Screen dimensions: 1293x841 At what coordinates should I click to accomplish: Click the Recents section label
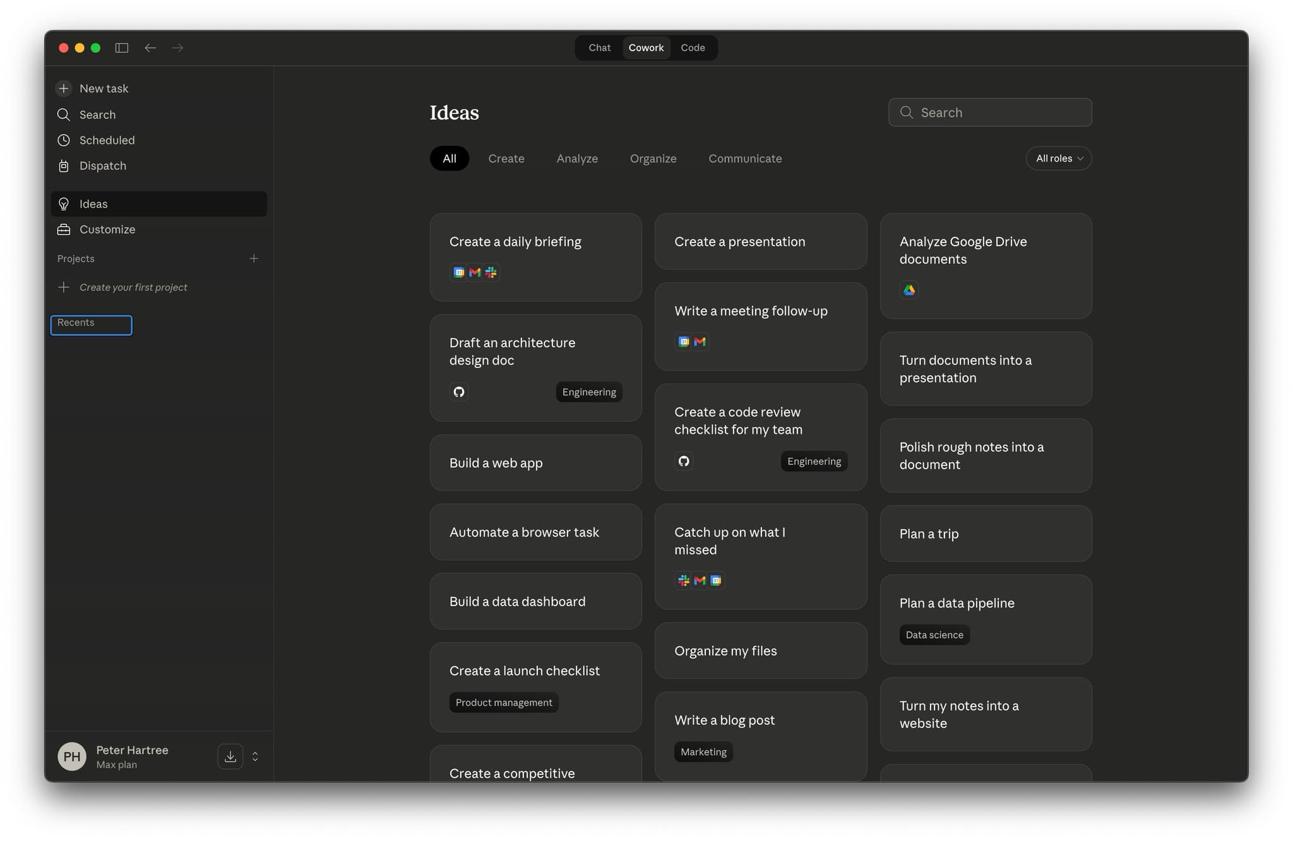76,323
